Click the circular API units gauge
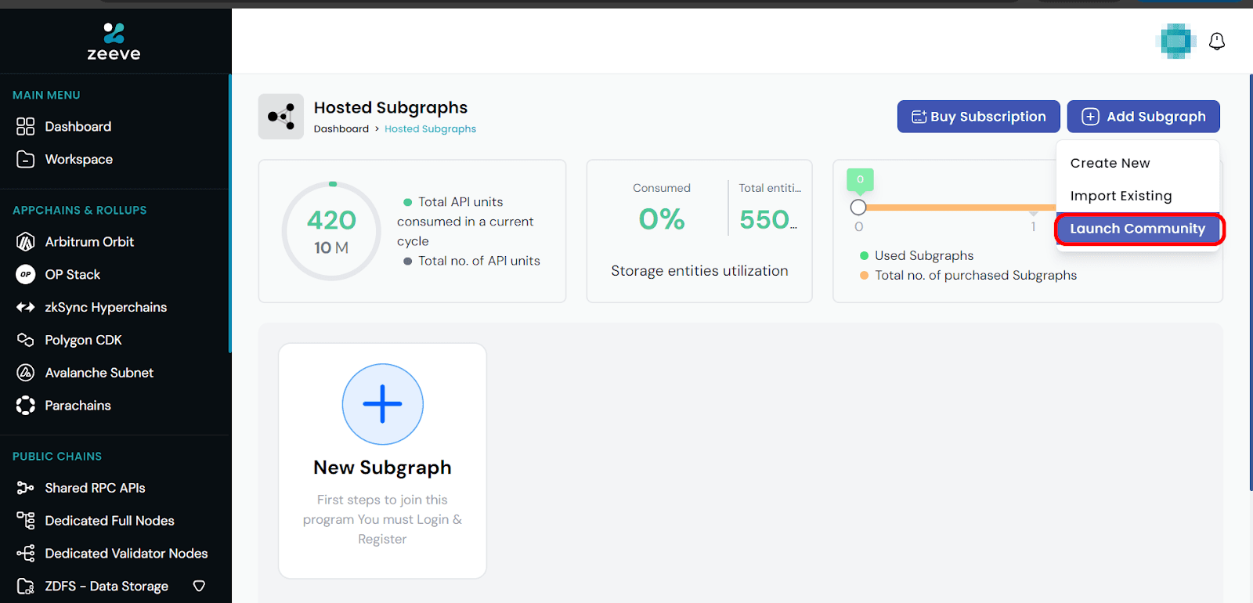 [x=332, y=231]
